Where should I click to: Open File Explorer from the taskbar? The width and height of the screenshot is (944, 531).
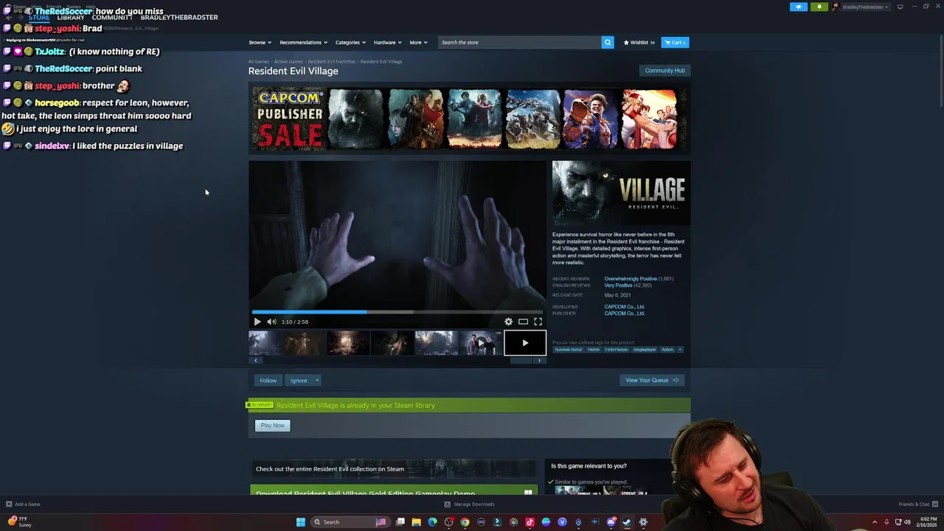[416, 522]
